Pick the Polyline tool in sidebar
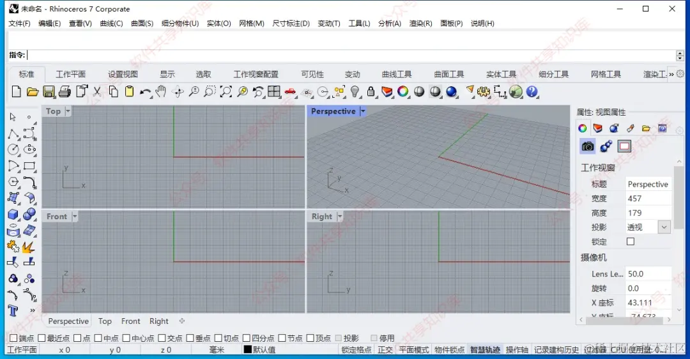Viewport: 690px width, 359px height. click(x=13, y=134)
